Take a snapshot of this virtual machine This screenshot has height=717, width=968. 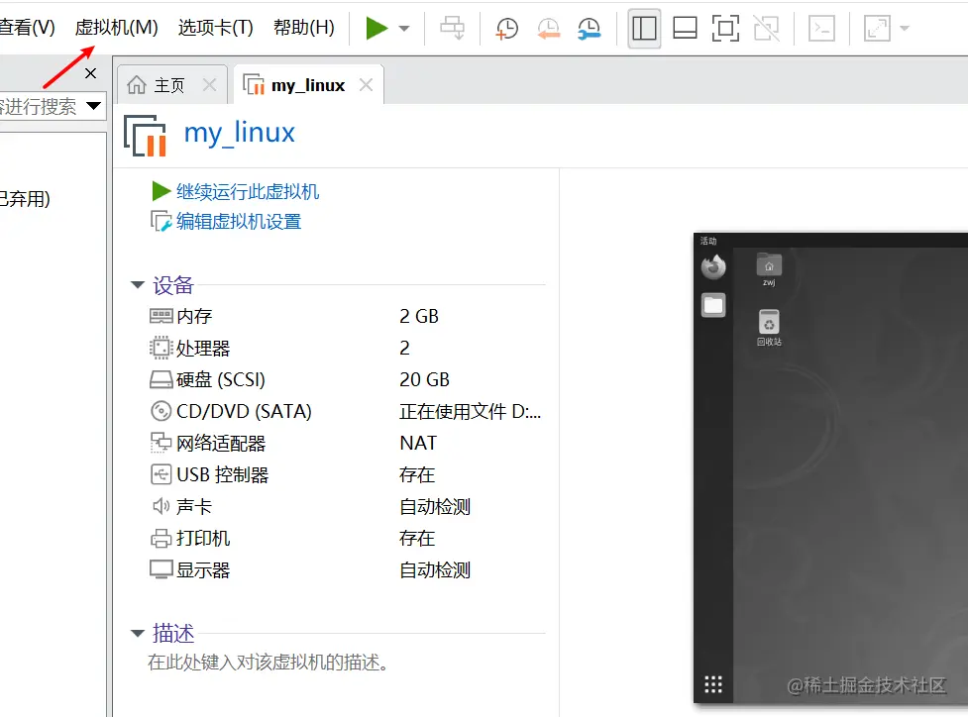pyautogui.click(x=507, y=29)
